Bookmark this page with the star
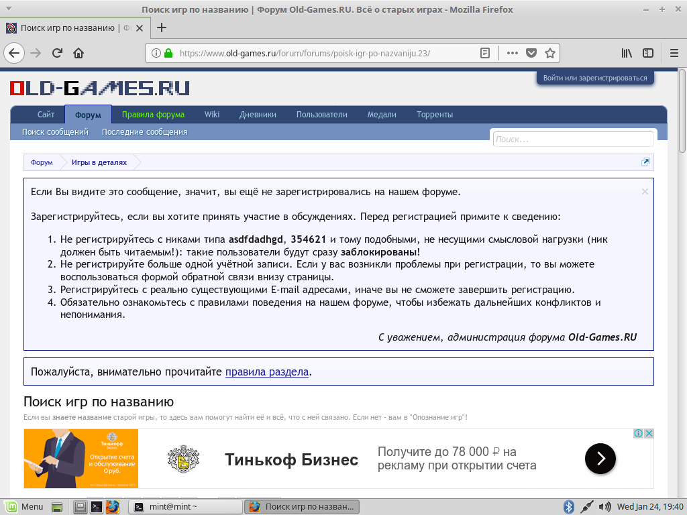The width and height of the screenshot is (687, 515). coord(549,52)
